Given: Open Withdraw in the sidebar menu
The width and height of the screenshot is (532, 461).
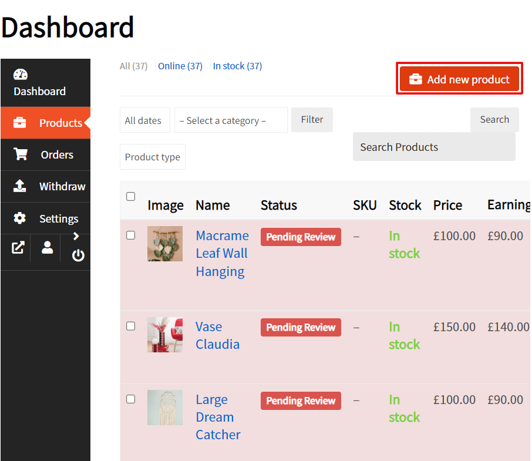Looking at the screenshot, I should [45, 186].
